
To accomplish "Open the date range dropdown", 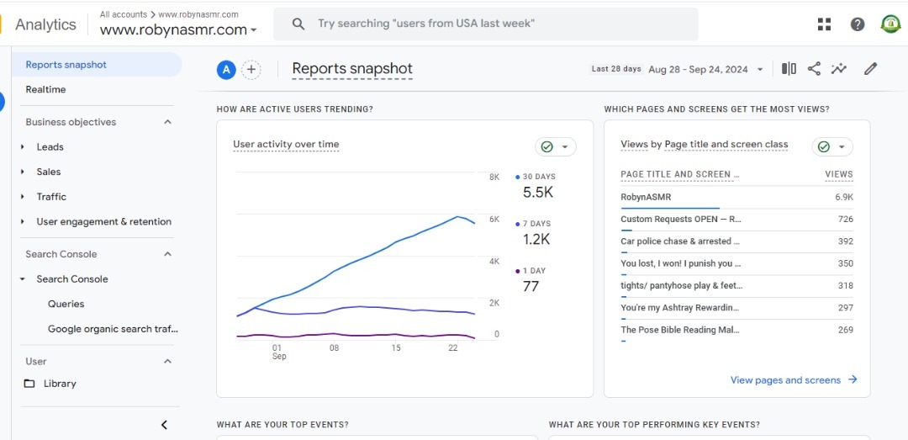I will point(705,69).
